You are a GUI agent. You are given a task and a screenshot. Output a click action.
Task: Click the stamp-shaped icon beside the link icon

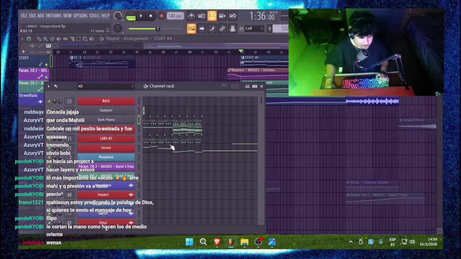coord(233,29)
